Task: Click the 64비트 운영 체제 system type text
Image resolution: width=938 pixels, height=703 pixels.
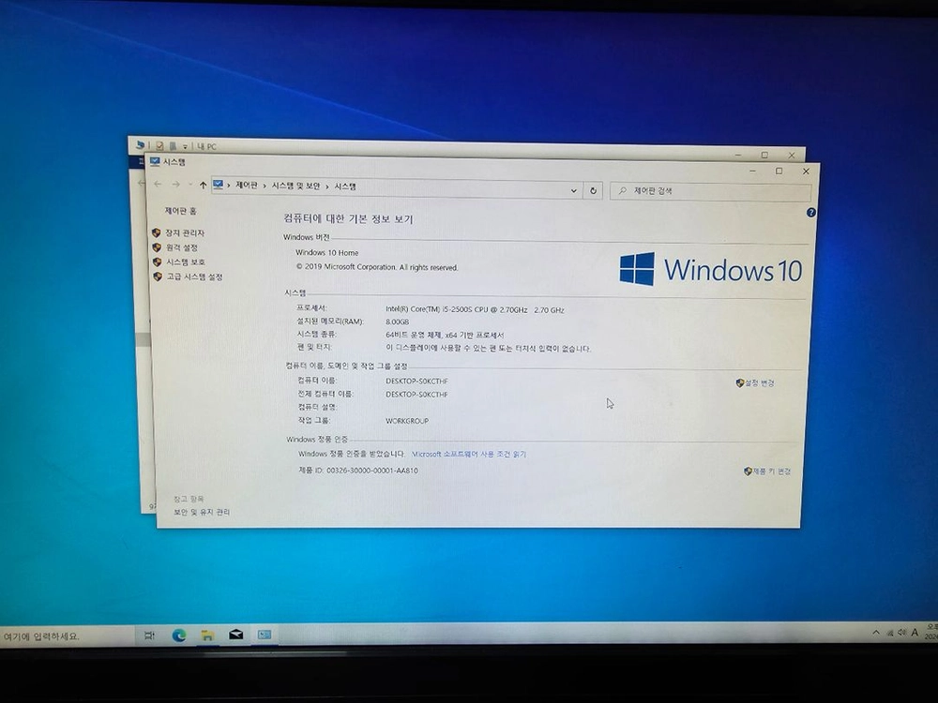Action: pos(445,336)
